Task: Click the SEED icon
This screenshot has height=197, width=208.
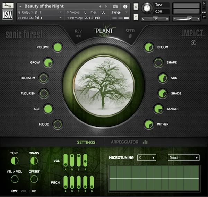Action: pyautogui.click(x=130, y=36)
